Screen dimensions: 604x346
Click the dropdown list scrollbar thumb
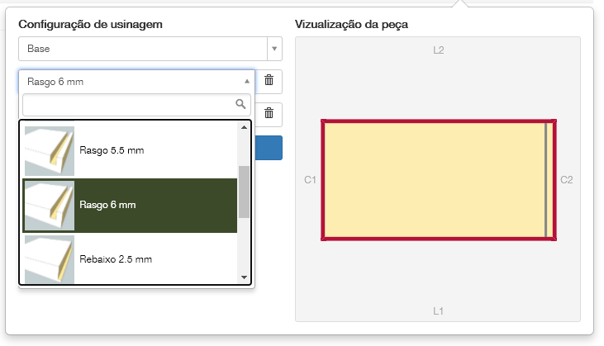[244, 192]
